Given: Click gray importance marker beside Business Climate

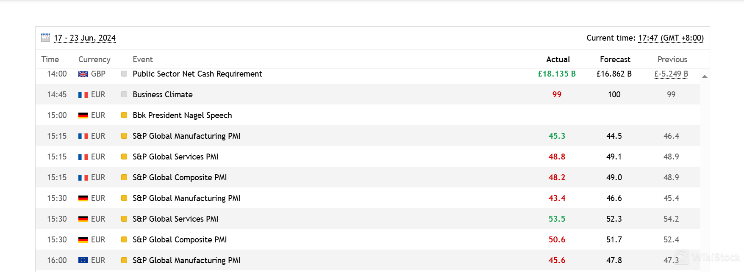Looking at the screenshot, I should [124, 94].
